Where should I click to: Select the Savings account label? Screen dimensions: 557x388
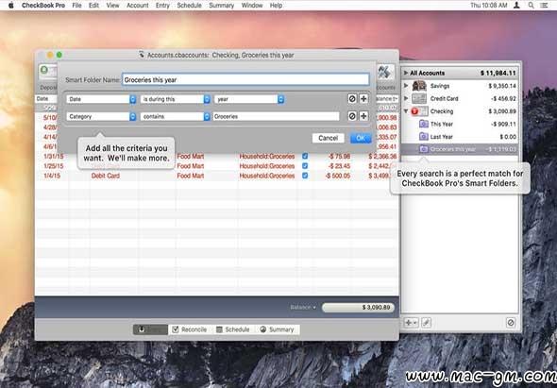pyautogui.click(x=440, y=86)
